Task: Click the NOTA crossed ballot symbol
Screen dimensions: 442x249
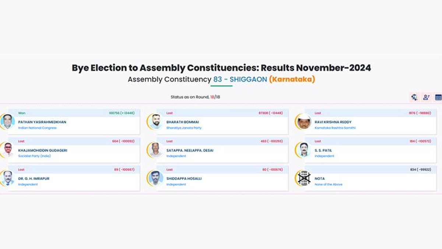Action: (x=304, y=178)
